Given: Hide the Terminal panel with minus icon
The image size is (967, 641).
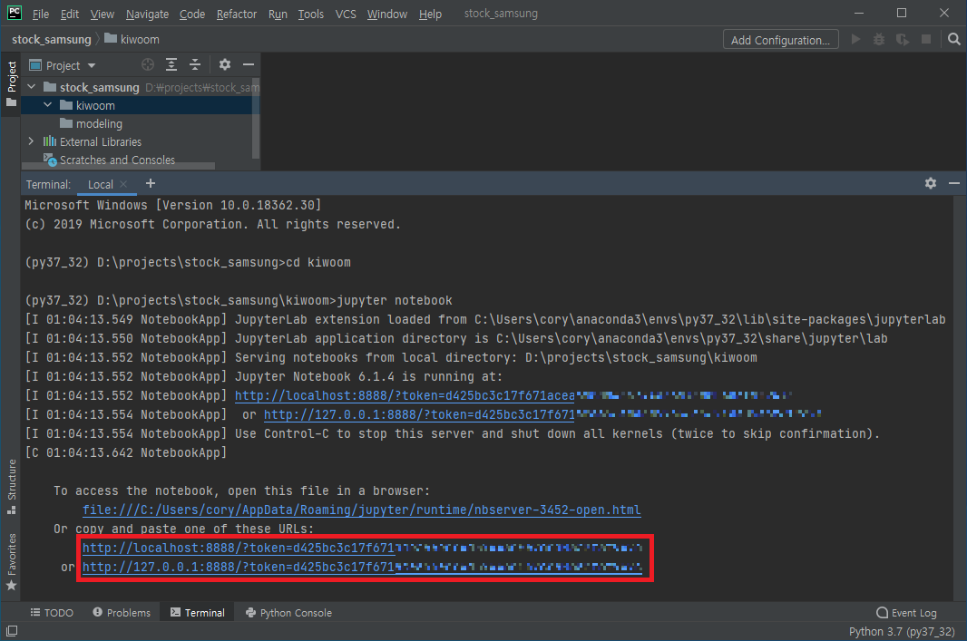Looking at the screenshot, I should tap(954, 183).
